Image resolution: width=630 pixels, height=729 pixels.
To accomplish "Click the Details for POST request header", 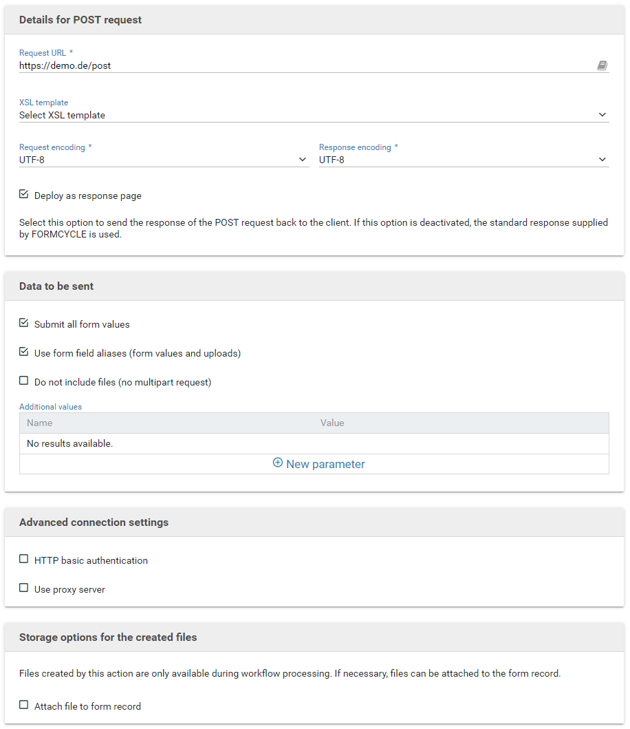I will click(80, 20).
